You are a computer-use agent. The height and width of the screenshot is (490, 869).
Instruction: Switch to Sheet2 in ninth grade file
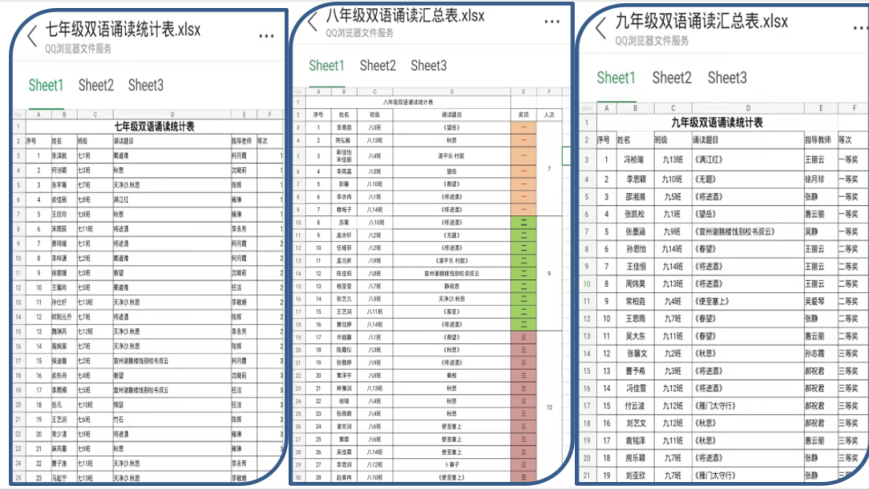[671, 78]
